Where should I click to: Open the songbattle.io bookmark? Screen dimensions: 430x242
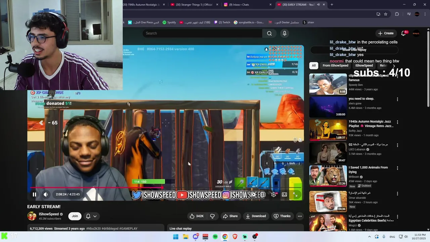point(249,23)
